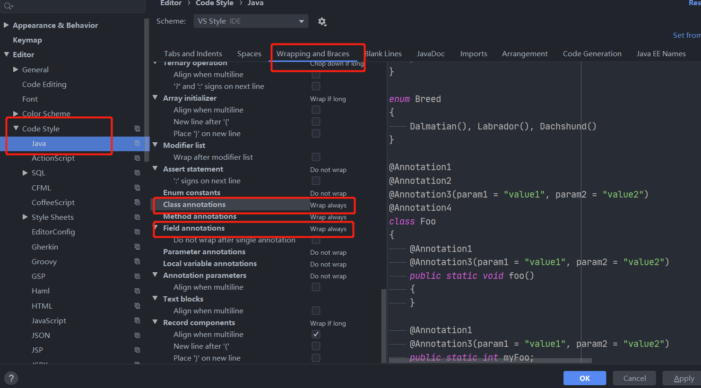The height and width of the screenshot is (388, 701).
Task: Expand the General tree node
Action: (16, 69)
